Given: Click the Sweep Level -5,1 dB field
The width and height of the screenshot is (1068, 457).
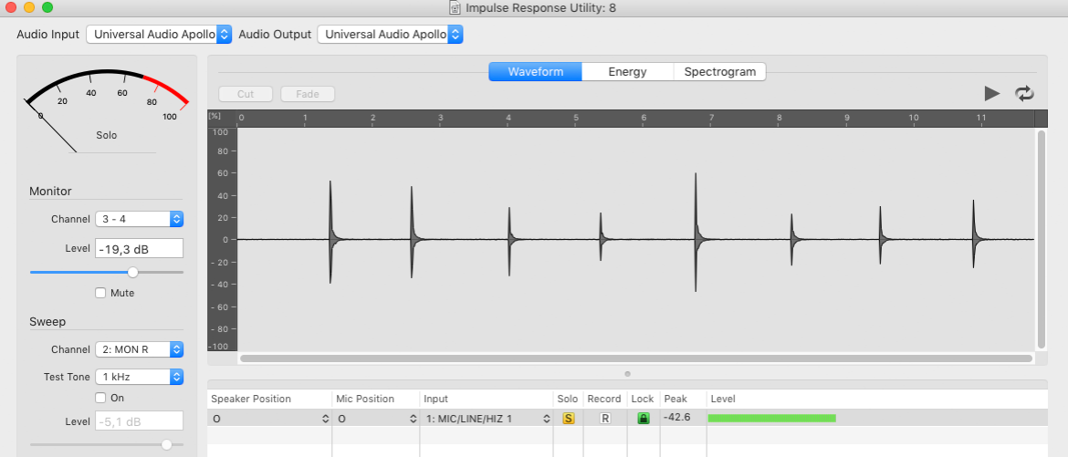Looking at the screenshot, I should pyautogui.click(x=139, y=421).
